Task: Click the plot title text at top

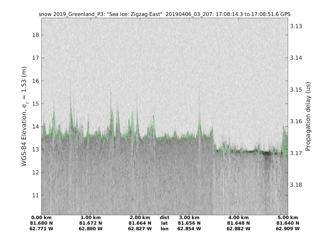Action: 164,14
